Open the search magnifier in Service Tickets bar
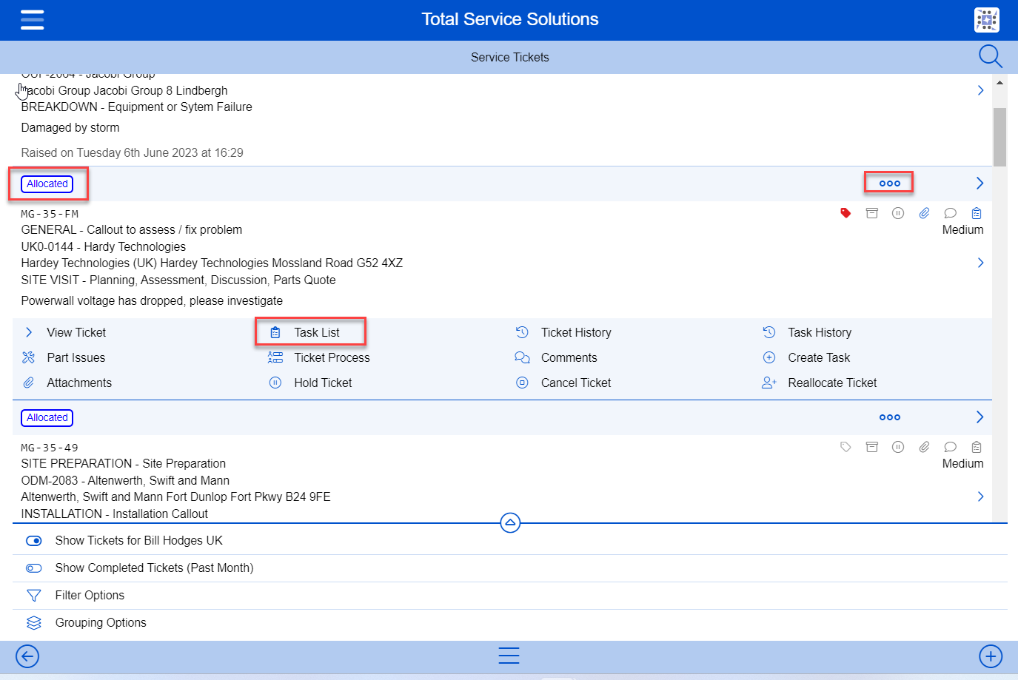This screenshot has height=680, width=1018. pos(990,56)
